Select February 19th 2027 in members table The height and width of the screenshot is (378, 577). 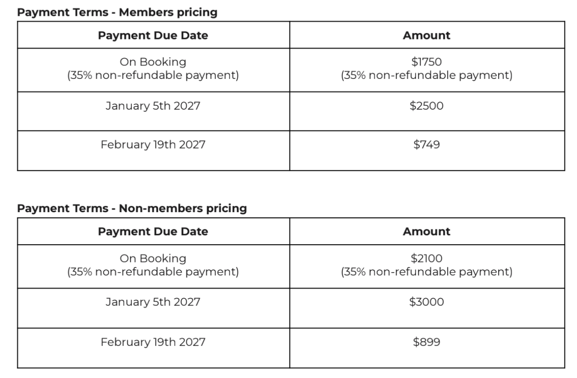click(153, 145)
